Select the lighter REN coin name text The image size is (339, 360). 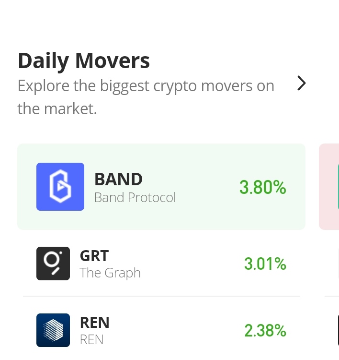point(91,339)
